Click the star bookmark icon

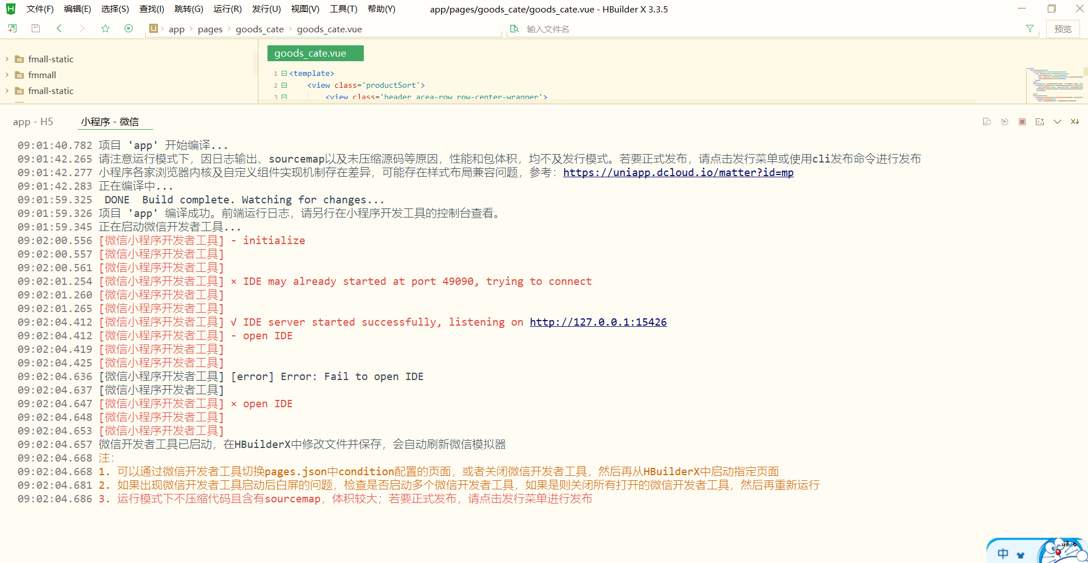105,28
